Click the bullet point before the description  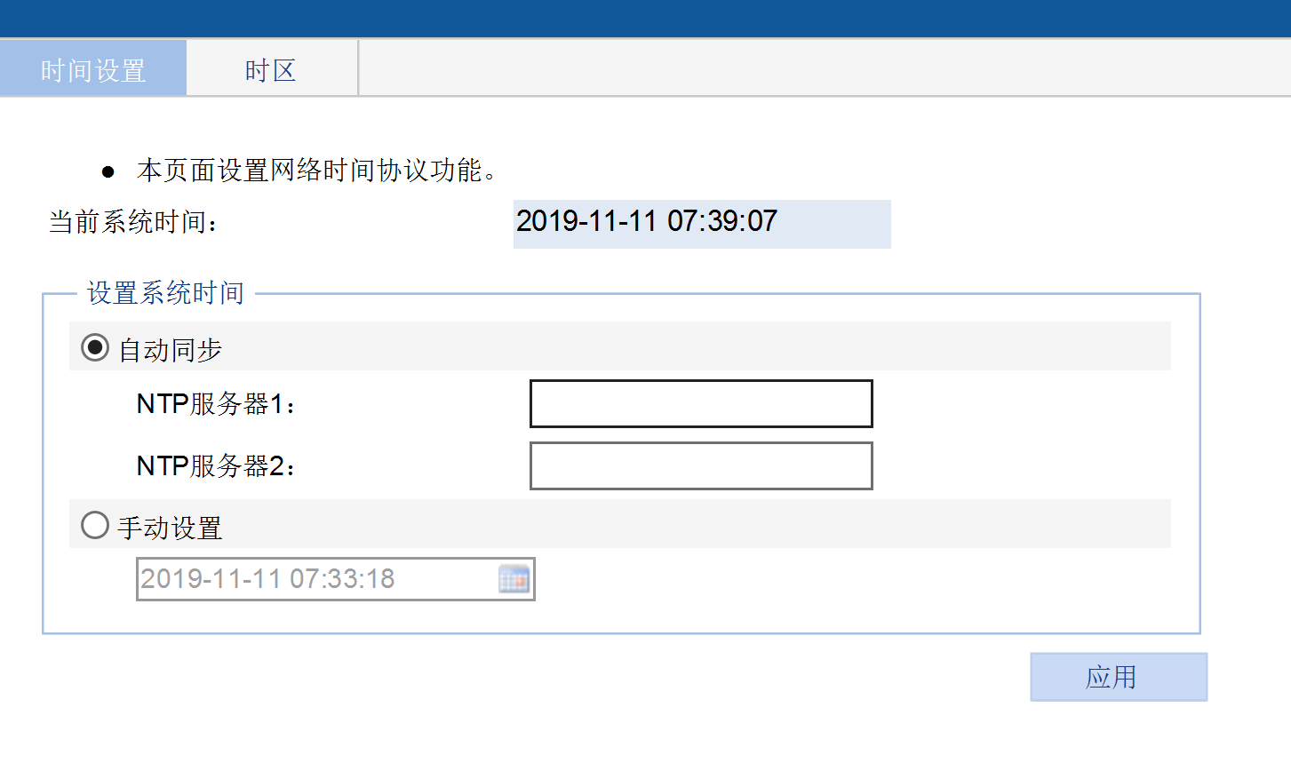pyautogui.click(x=108, y=171)
